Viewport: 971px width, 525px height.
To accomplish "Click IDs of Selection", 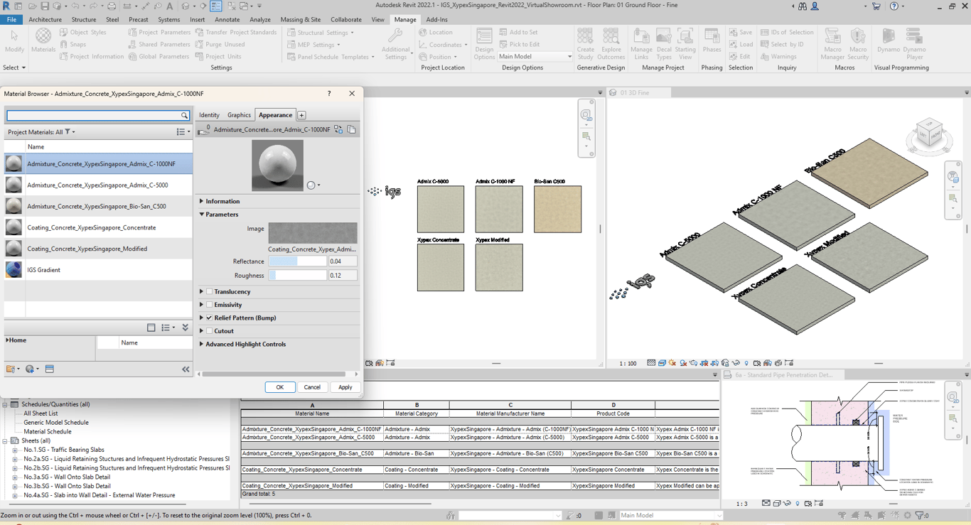I will [x=787, y=32].
